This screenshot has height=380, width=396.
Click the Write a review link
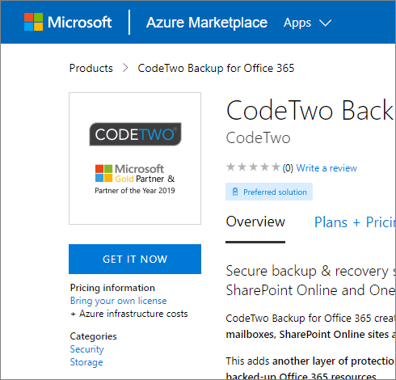(326, 168)
